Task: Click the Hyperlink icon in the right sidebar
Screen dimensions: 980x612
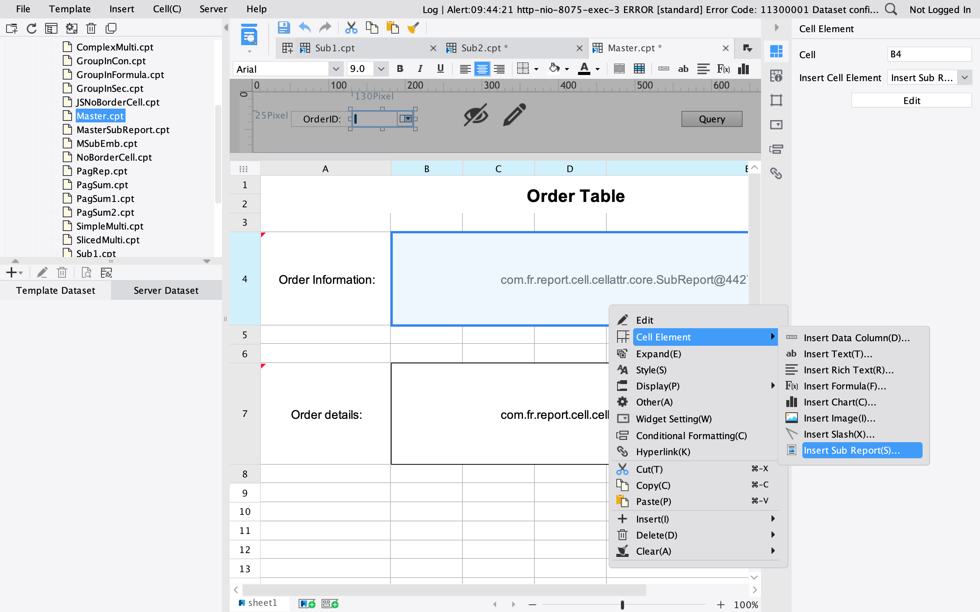Action: [777, 173]
